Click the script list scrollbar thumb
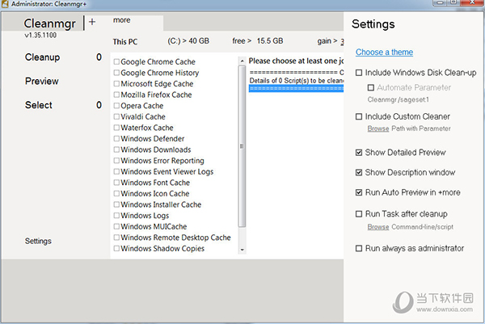 (242, 146)
